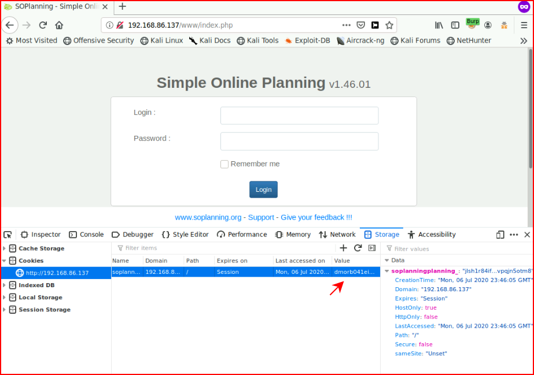Viewport: 534px width, 375px height.
Task: Open the Library view icon
Action: (x=439, y=25)
